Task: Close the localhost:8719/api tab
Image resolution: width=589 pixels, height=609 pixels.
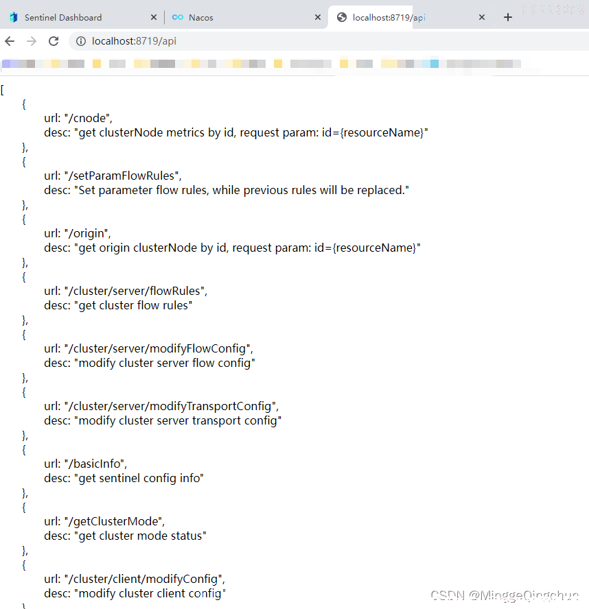Action: coord(482,17)
